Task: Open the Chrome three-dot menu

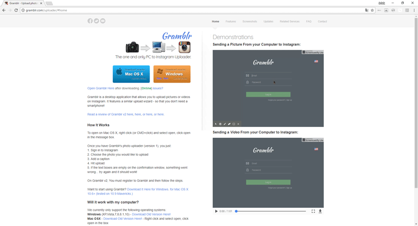Action: coord(414,10)
